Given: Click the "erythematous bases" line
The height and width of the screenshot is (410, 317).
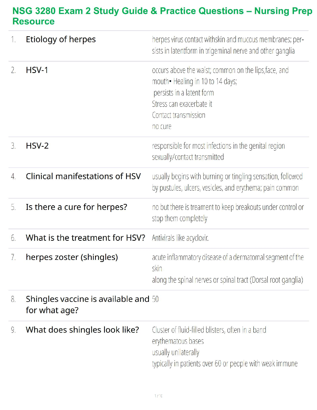Looking at the screenshot, I should (178, 341).
